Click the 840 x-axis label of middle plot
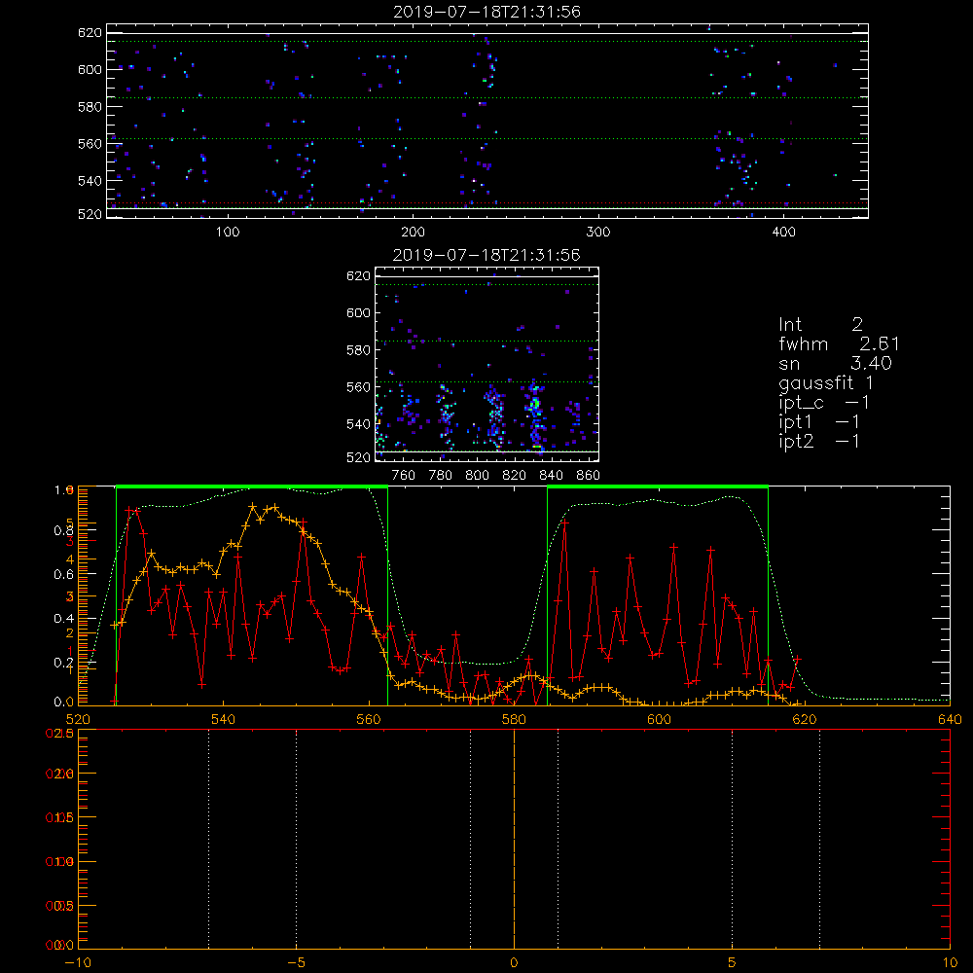The width and height of the screenshot is (973, 973). (x=551, y=476)
